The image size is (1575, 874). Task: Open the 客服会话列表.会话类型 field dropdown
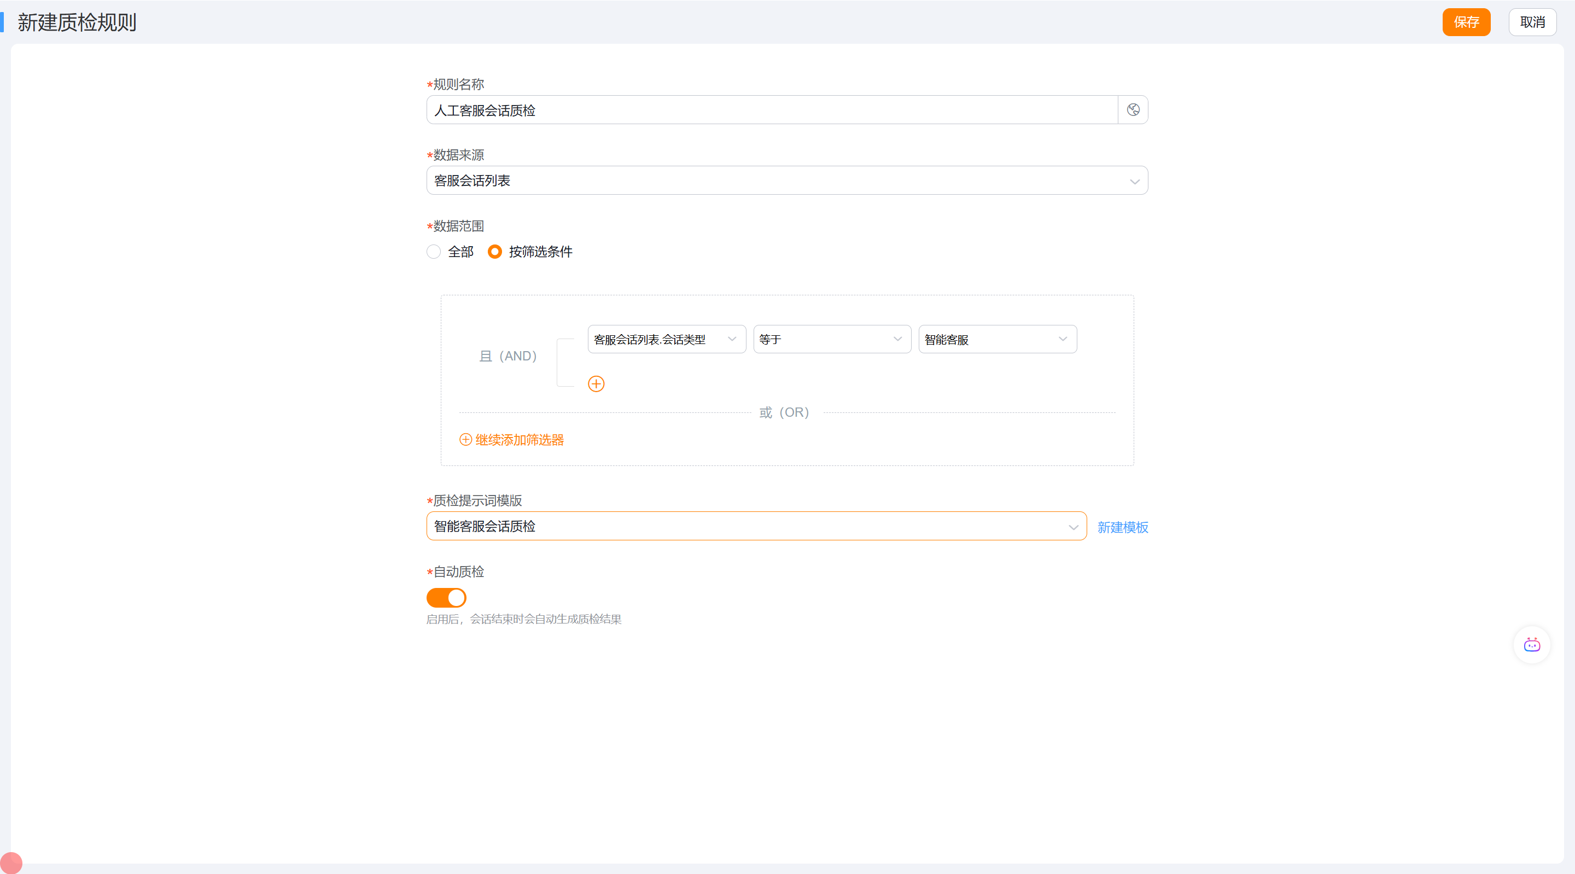point(667,340)
